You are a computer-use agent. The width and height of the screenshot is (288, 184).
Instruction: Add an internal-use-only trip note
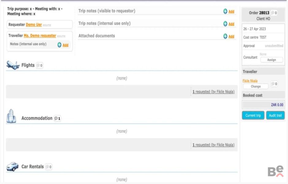click(229, 24)
